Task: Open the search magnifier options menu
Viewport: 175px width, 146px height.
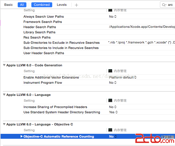Action: tap(164, 5)
